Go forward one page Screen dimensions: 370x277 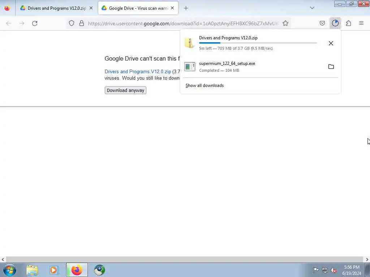(x=22, y=23)
